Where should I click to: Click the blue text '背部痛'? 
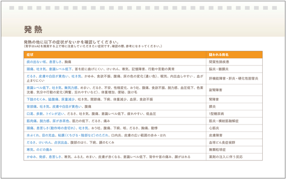32,106
